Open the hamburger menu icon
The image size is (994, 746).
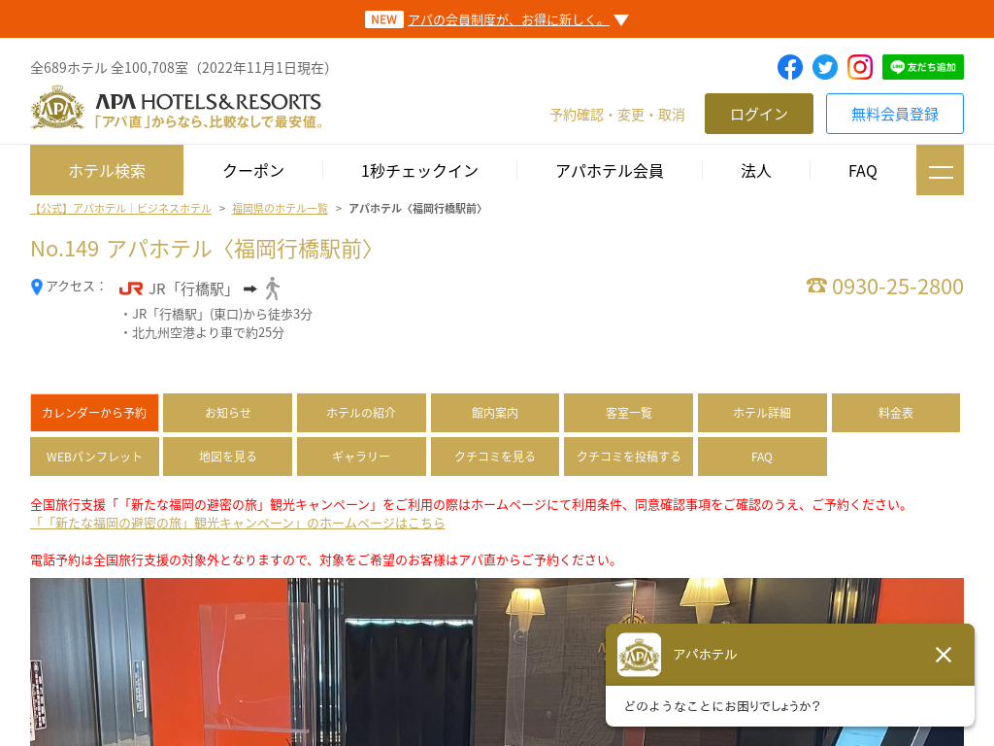click(940, 170)
